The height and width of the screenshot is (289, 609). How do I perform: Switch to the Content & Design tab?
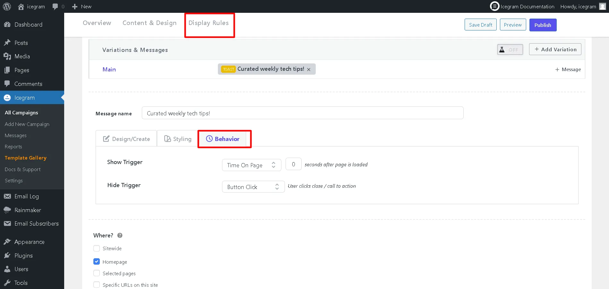pyautogui.click(x=150, y=23)
